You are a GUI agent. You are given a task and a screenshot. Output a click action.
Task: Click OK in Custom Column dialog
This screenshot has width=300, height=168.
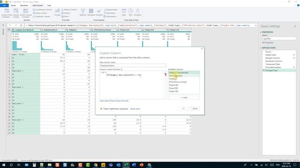click(x=183, y=109)
